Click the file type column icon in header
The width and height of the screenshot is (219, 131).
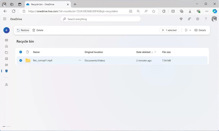click(x=28, y=52)
